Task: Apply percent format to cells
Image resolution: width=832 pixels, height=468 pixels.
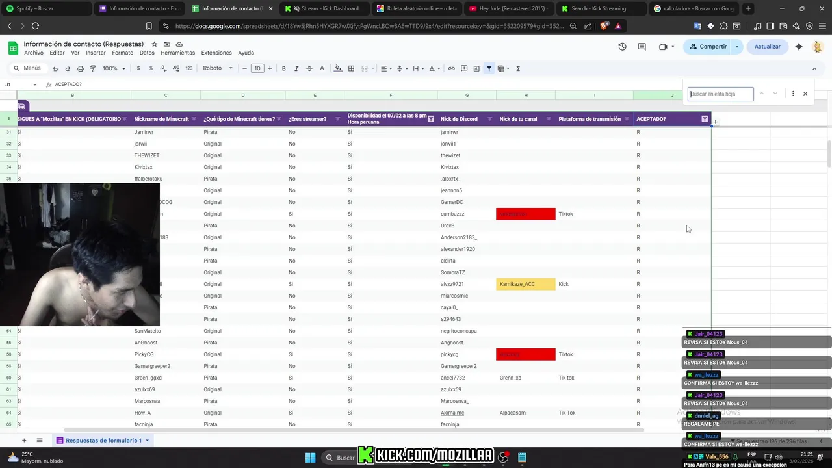Action: pyautogui.click(x=151, y=68)
